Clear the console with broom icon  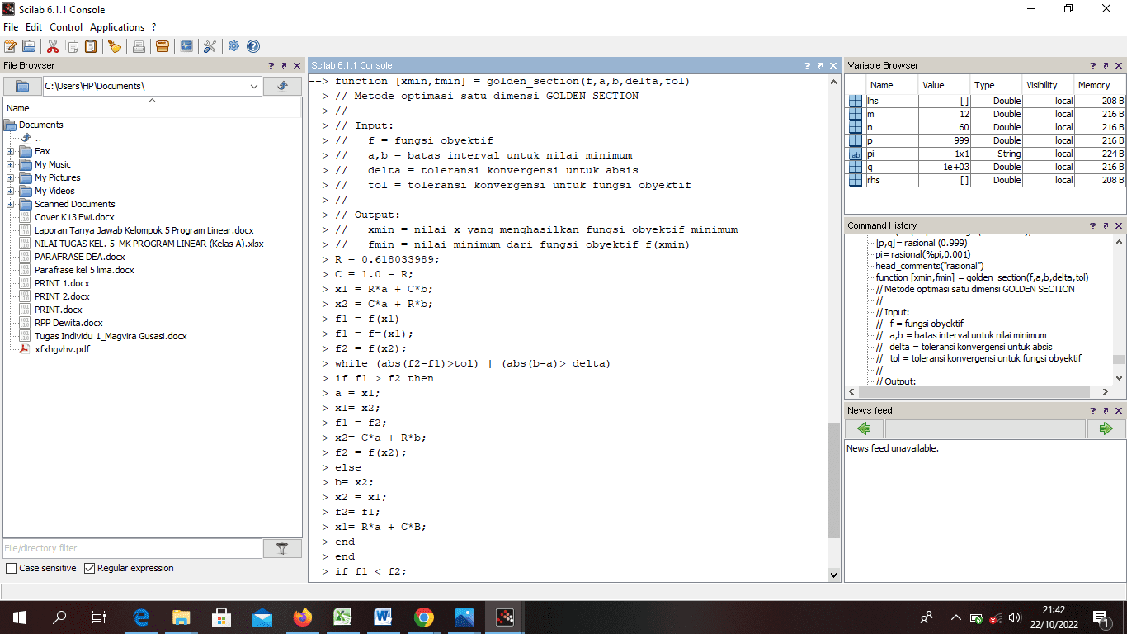pyautogui.click(x=115, y=46)
